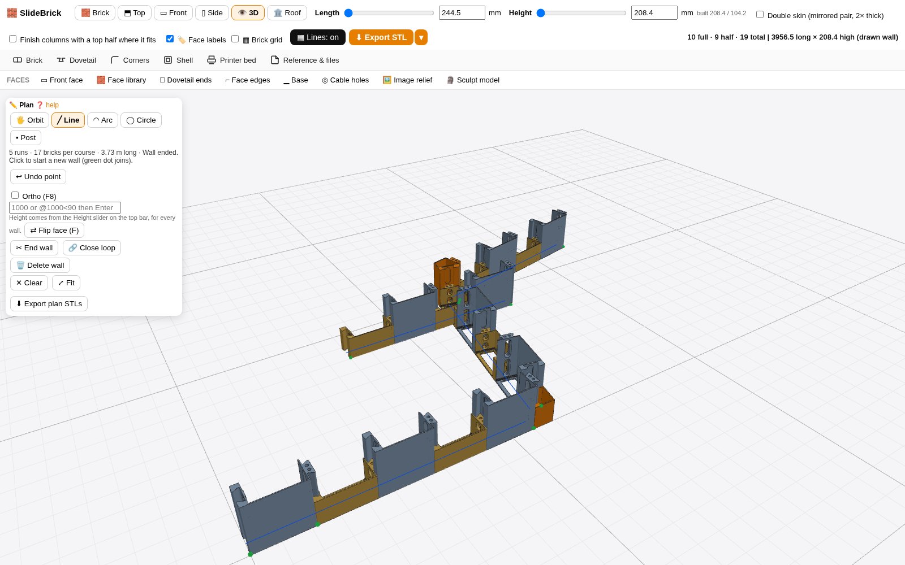Open Front face options
This screenshot has height=565, width=905.
pos(62,80)
